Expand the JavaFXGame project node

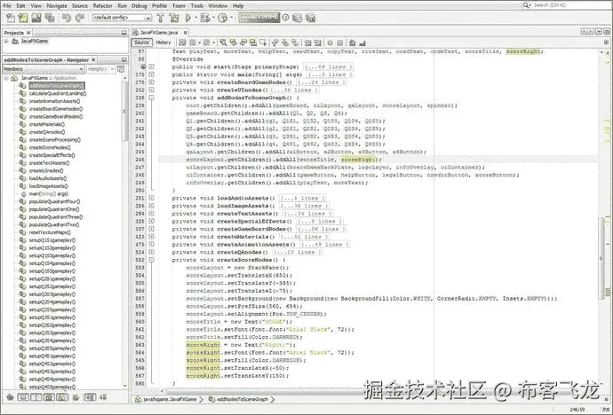(x=6, y=42)
